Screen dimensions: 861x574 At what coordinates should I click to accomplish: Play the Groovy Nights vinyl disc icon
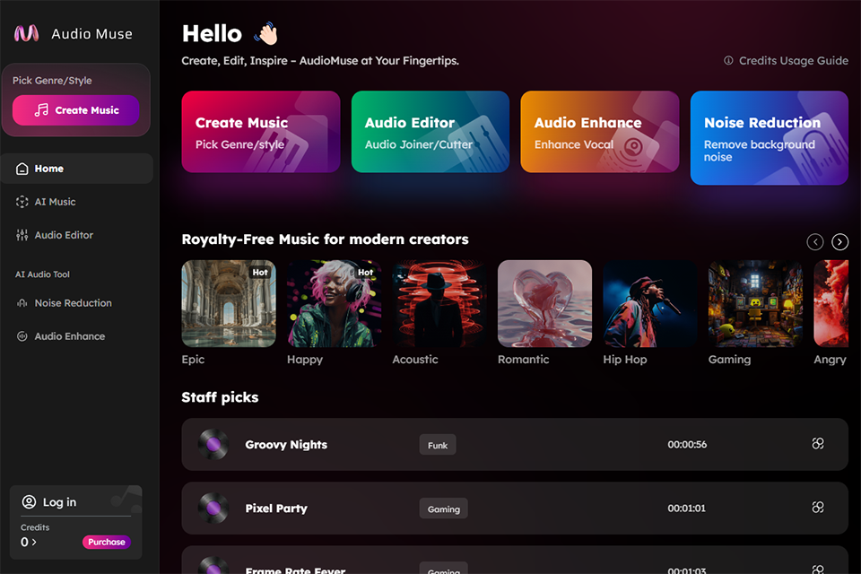[x=213, y=444]
